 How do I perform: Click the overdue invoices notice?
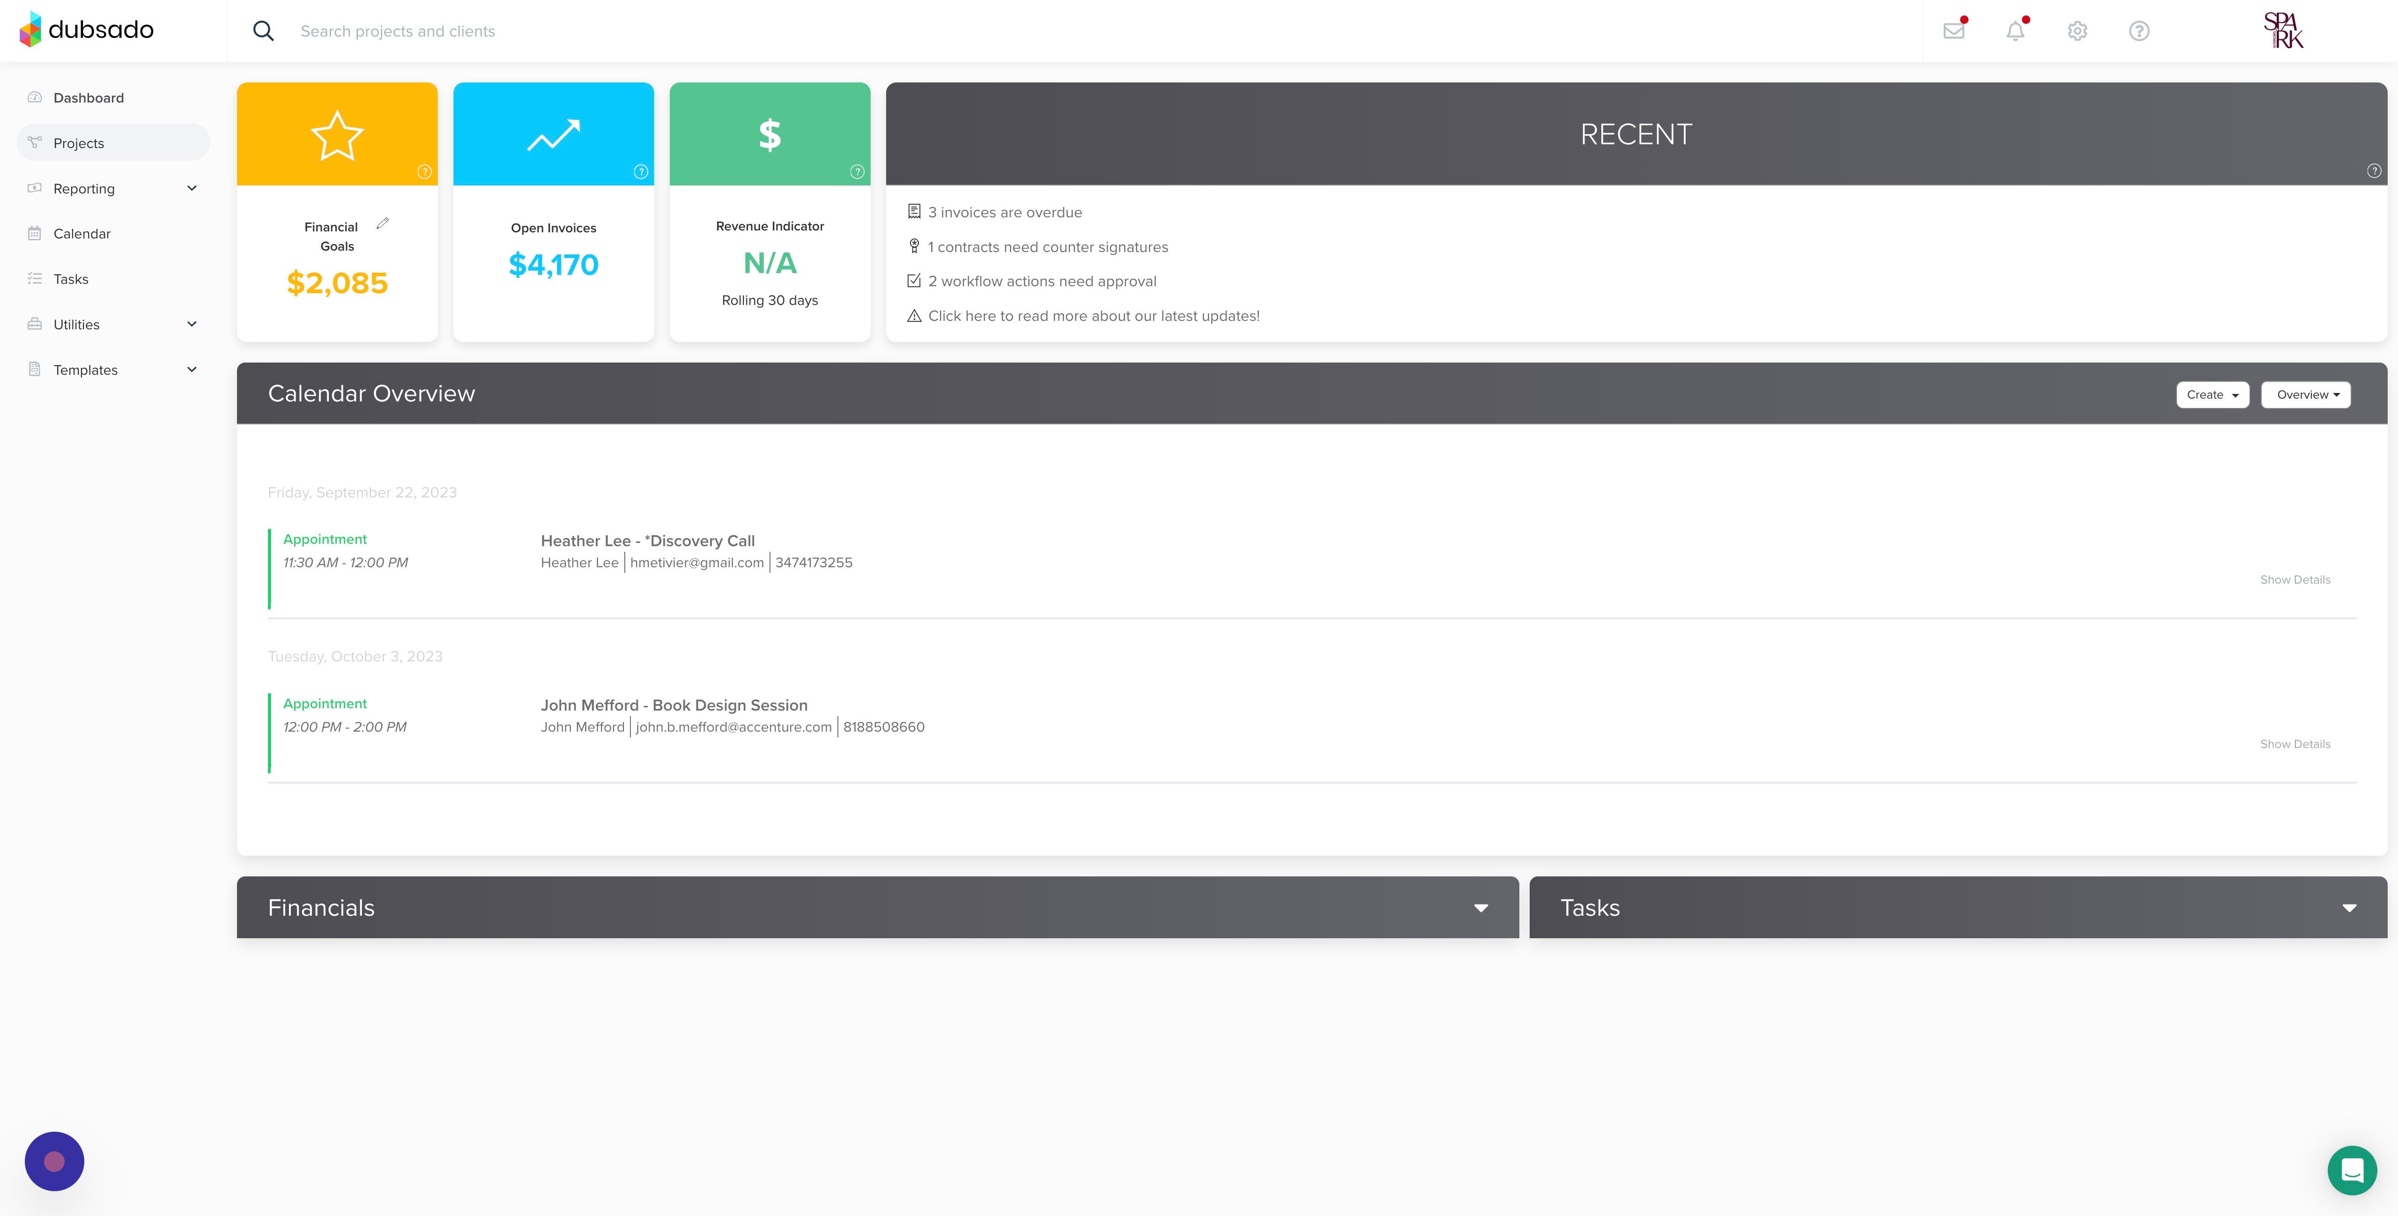pyautogui.click(x=1005, y=212)
